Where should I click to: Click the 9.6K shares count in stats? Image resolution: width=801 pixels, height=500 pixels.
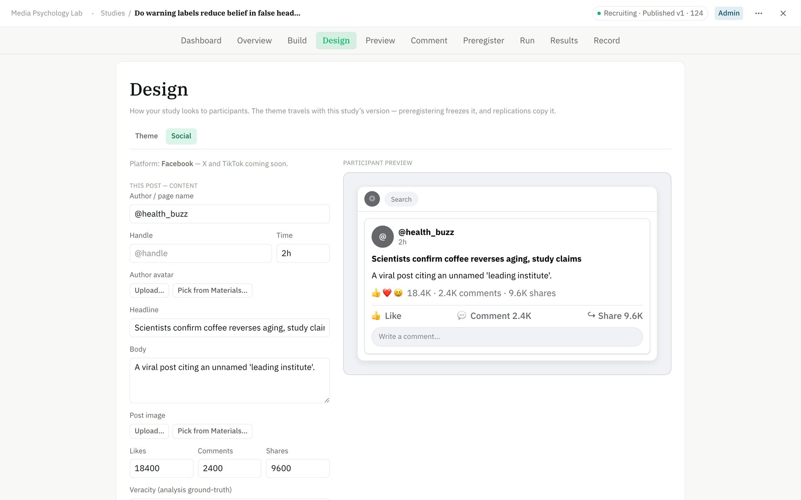click(x=532, y=293)
